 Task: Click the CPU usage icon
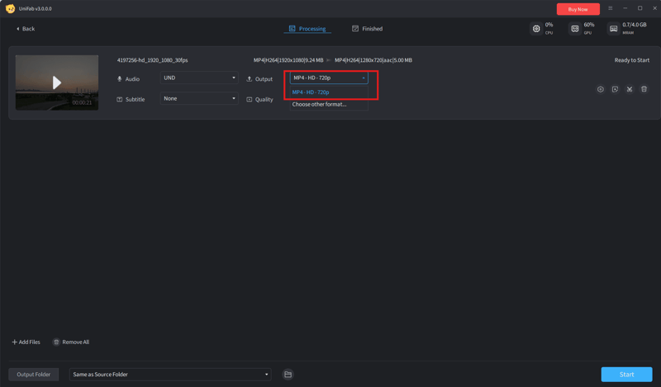click(536, 29)
